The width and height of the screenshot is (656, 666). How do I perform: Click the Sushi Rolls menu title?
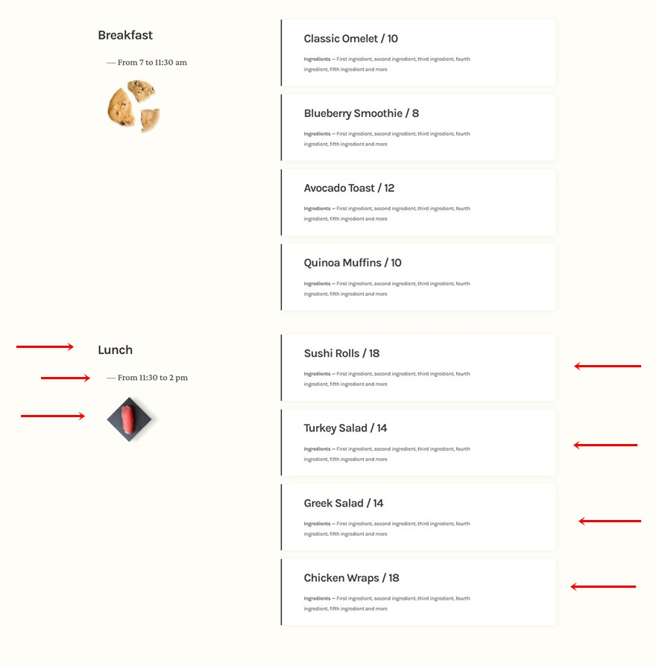point(342,353)
